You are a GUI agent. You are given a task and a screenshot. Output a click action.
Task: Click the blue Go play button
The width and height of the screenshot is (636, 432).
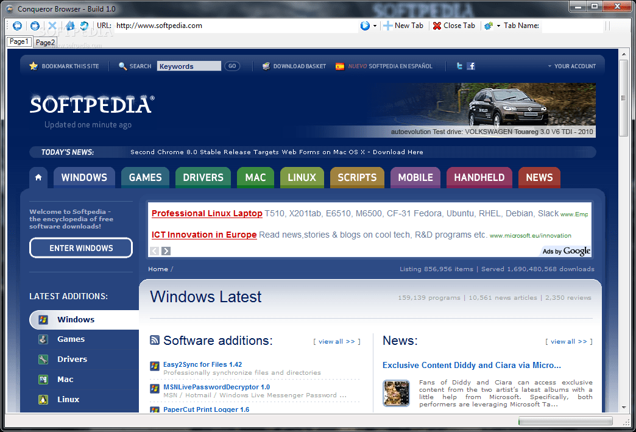[x=365, y=26]
